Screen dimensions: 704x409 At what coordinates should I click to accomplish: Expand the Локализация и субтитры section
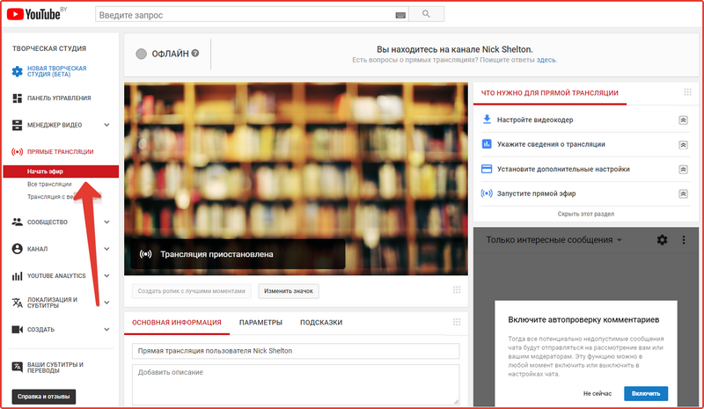(106, 303)
